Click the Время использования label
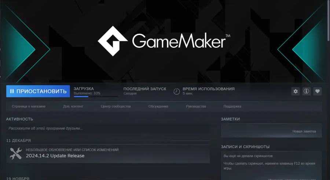The height and width of the screenshot is (180, 330). click(x=209, y=89)
